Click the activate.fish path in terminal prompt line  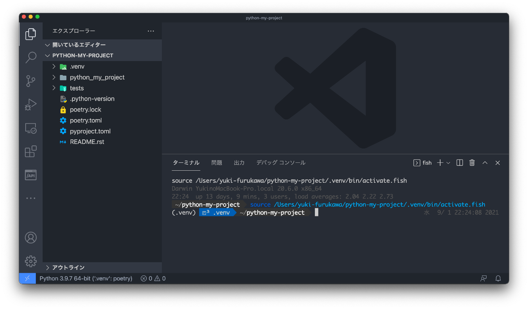coord(379,205)
